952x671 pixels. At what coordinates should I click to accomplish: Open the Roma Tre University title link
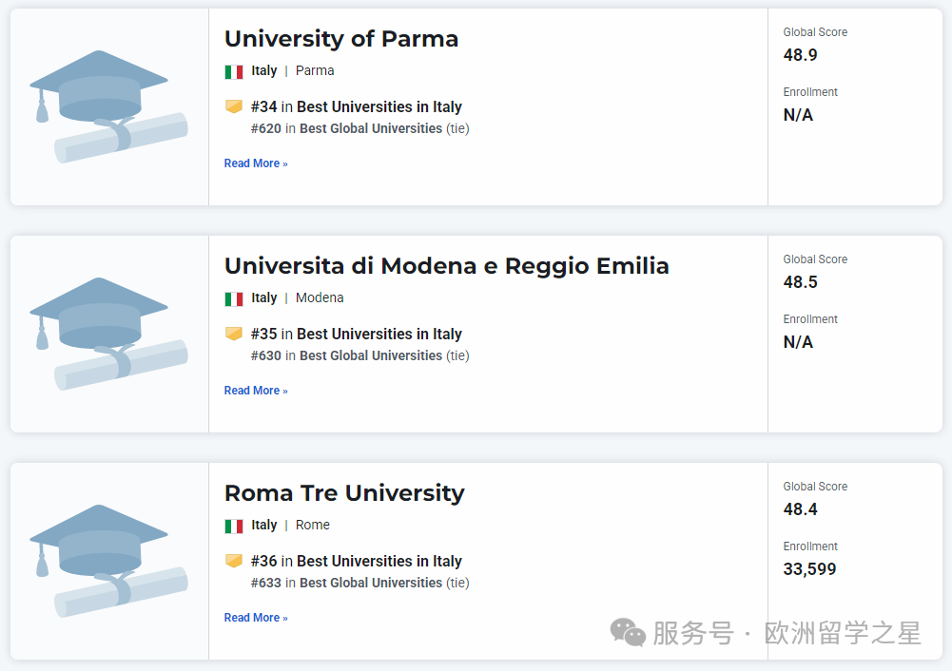point(344,493)
